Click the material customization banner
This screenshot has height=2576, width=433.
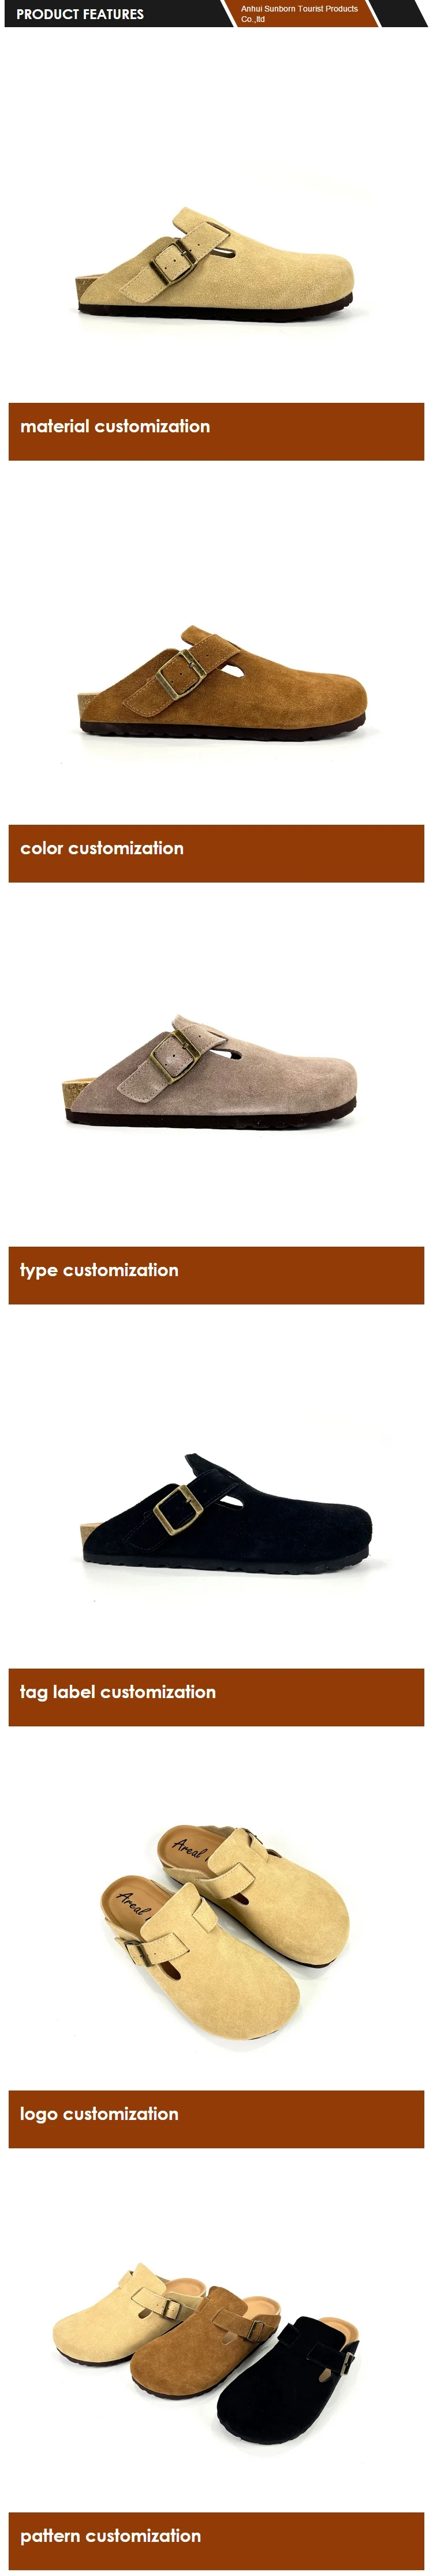click(x=216, y=431)
